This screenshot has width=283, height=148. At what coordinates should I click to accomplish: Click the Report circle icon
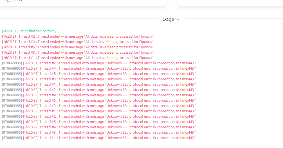tap(8, 1)
